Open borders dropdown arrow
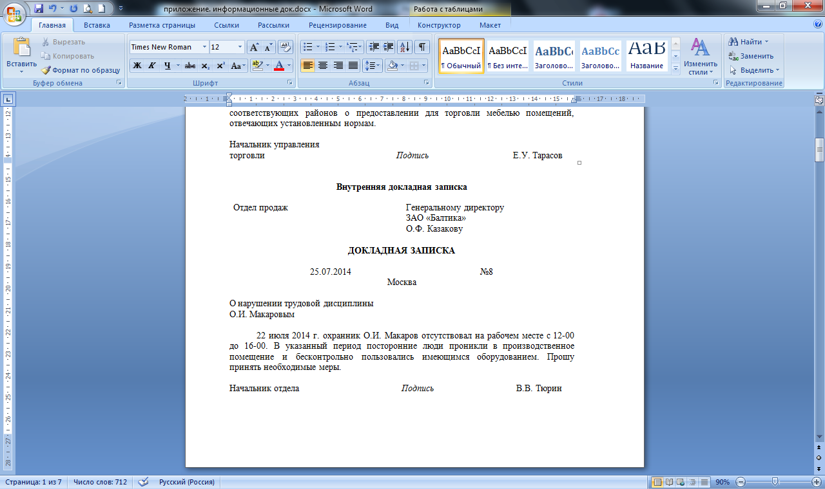Image resolution: width=825 pixels, height=489 pixels. 423,66
